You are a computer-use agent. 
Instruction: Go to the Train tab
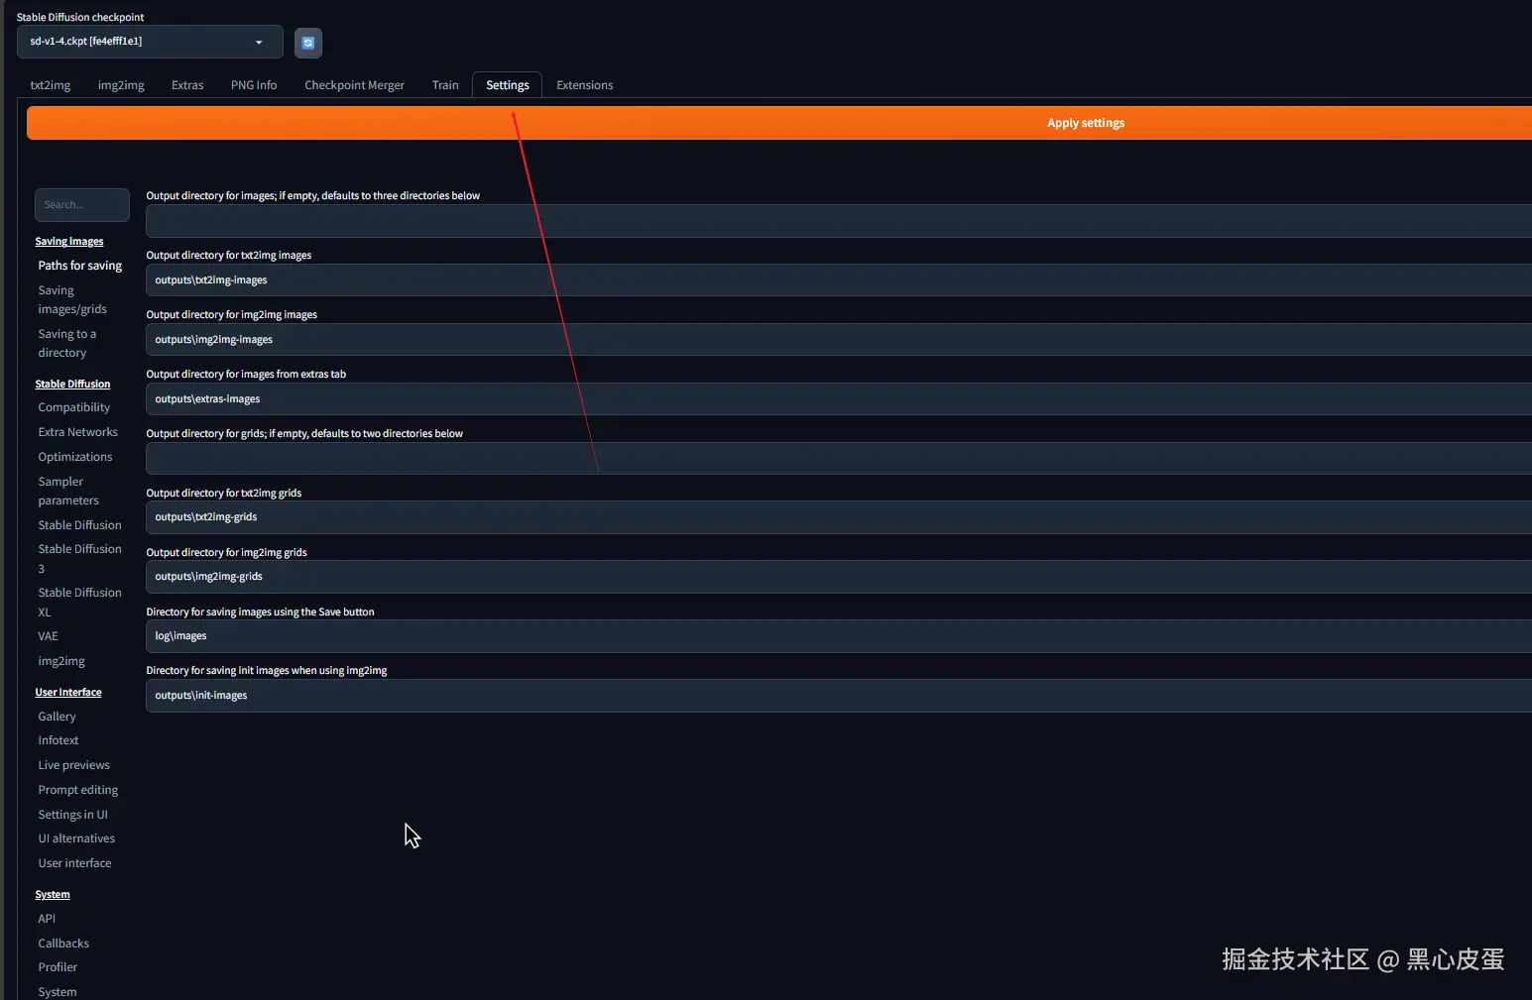coord(445,85)
